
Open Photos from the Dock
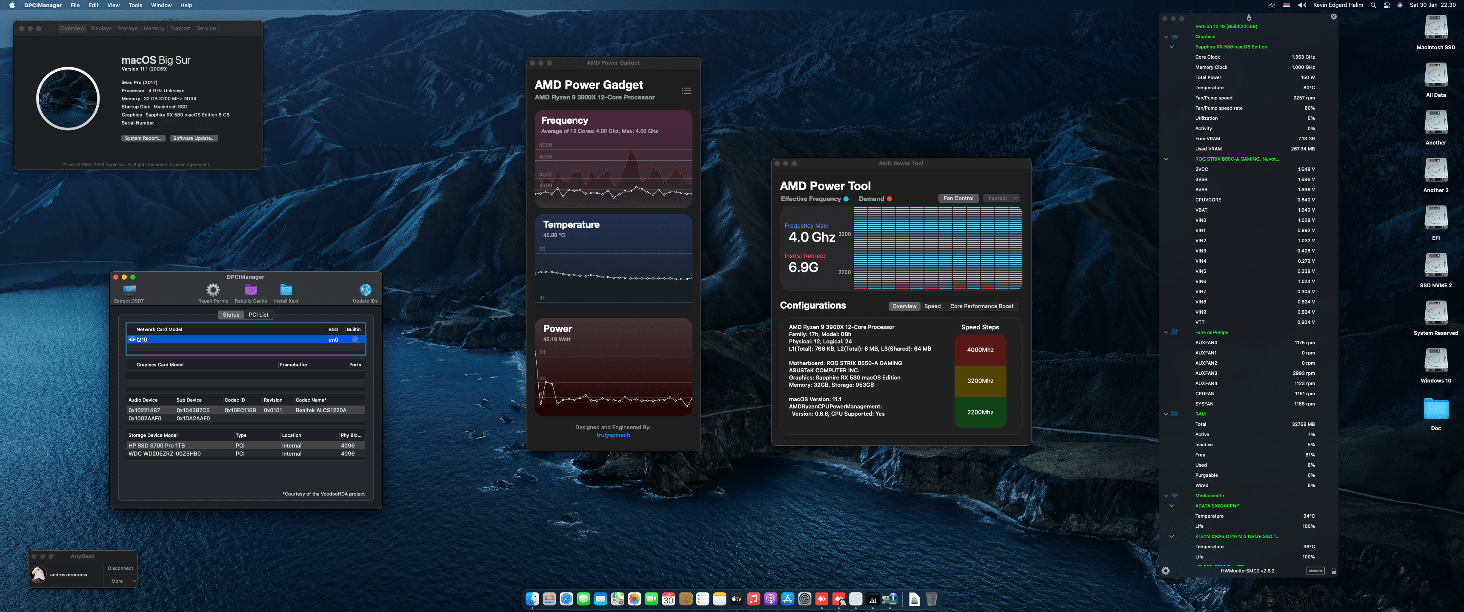coord(634,598)
